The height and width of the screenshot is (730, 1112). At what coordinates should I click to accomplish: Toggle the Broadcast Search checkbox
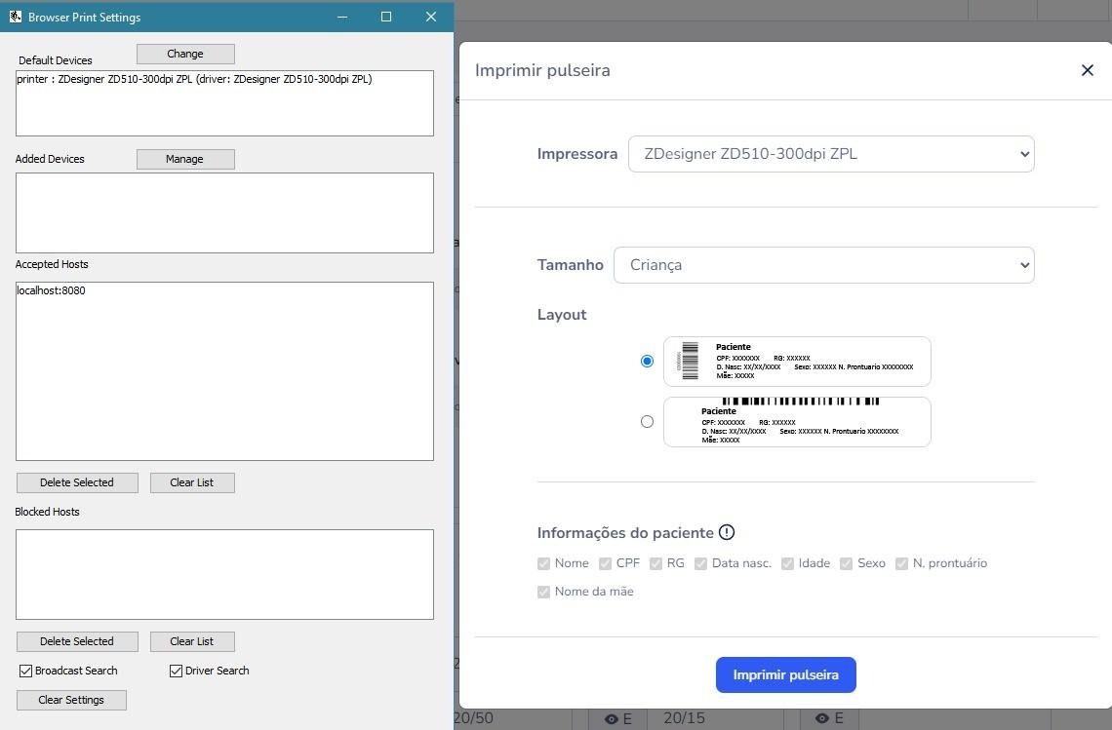[x=26, y=671]
